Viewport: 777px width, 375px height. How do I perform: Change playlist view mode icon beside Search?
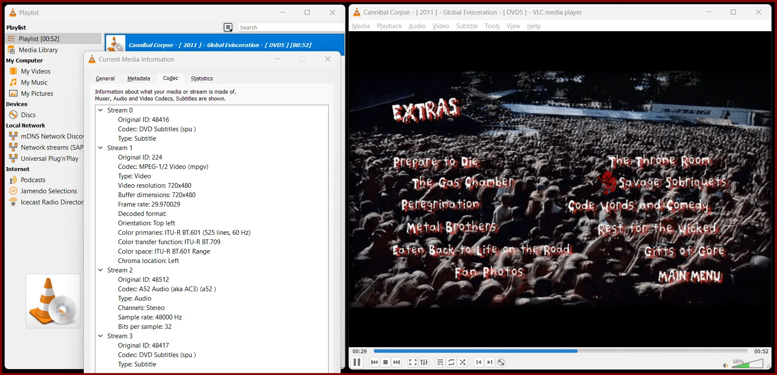(x=228, y=27)
